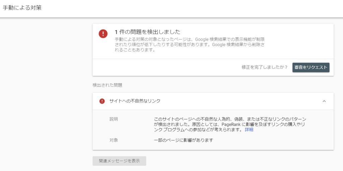Viewport: 343px width, 171px height.
Task: Click the 対象 field label
Action: [x=114, y=140]
